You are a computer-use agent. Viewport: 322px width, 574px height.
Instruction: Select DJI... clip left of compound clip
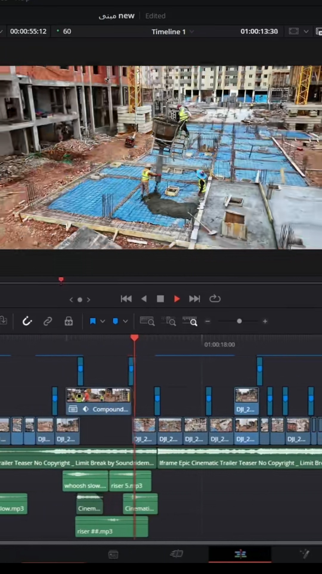[45, 431]
